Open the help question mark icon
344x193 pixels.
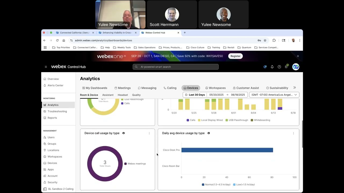click(x=279, y=67)
